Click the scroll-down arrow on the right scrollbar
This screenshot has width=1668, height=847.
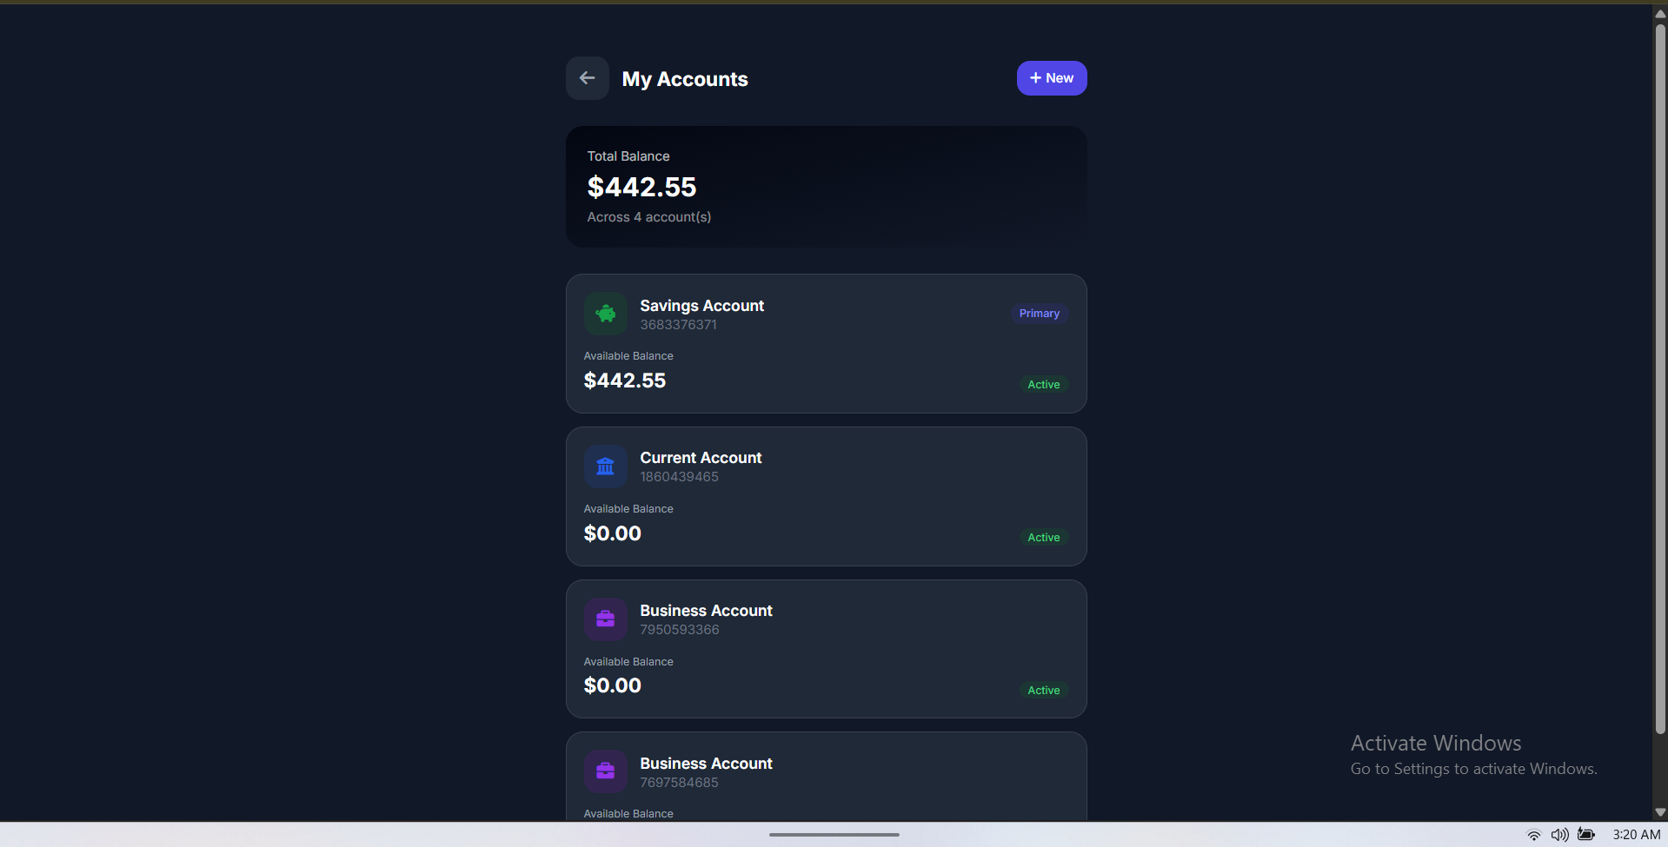[1658, 811]
